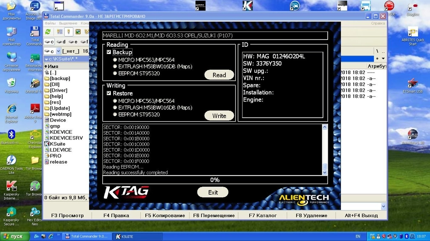Click the Bluetooth icon in system tray
The height and width of the screenshot is (241, 430).
point(407,236)
